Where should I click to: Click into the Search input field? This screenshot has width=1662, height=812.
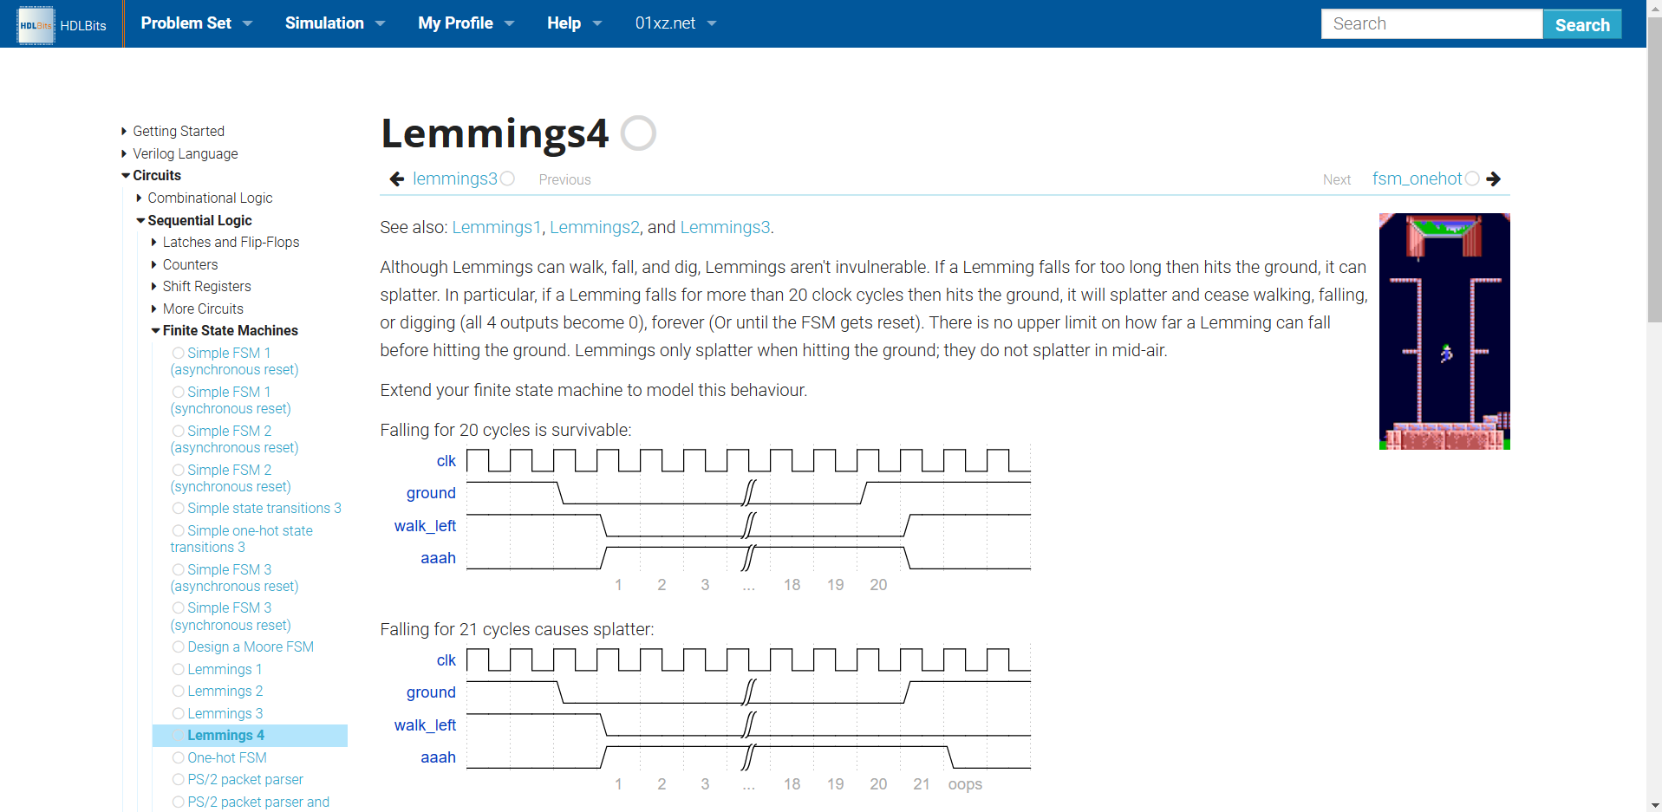coord(1432,24)
